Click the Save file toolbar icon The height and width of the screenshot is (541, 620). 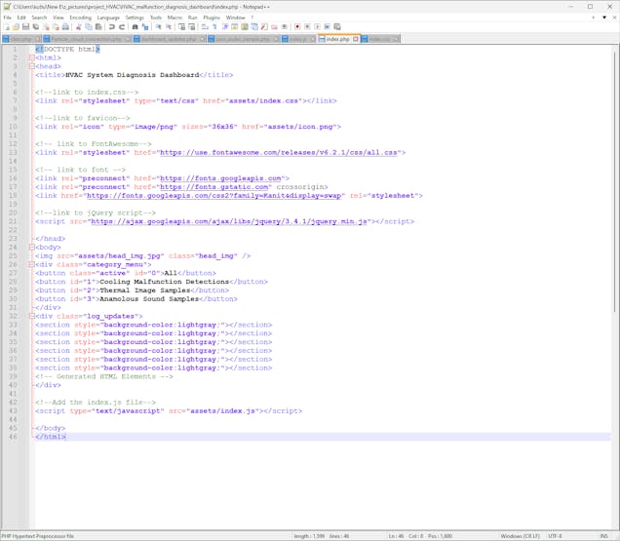point(26,27)
